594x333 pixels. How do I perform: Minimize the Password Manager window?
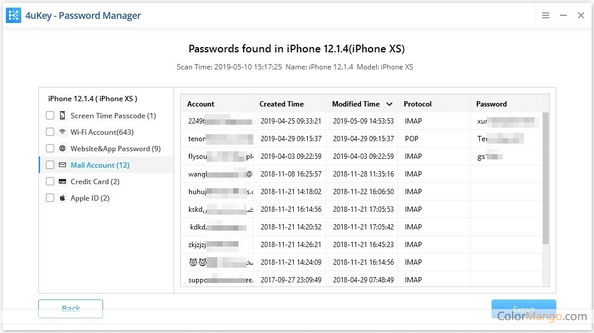click(x=563, y=15)
